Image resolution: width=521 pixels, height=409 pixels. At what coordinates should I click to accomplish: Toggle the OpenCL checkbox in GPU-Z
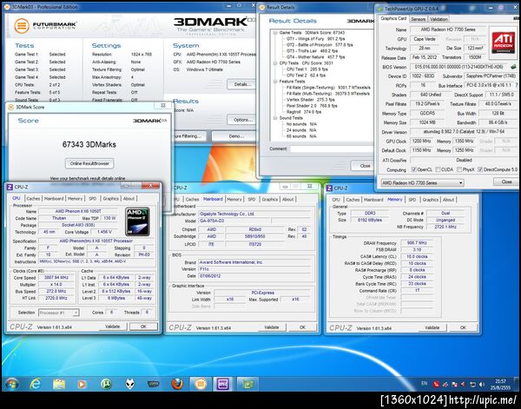(413, 169)
